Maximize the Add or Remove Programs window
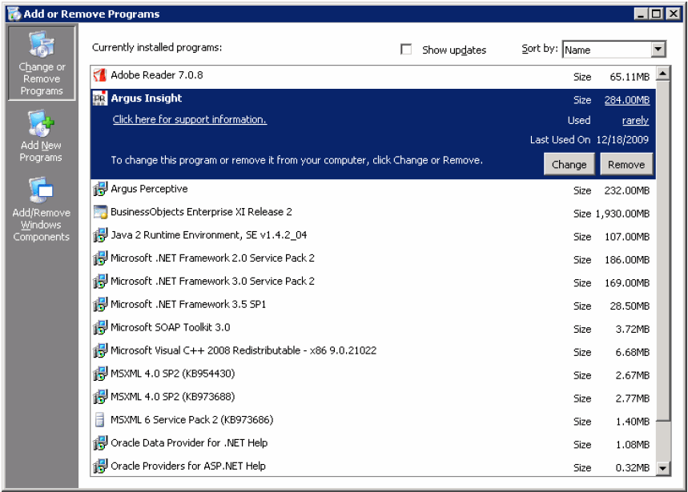The height and width of the screenshot is (492, 688). coord(657,14)
